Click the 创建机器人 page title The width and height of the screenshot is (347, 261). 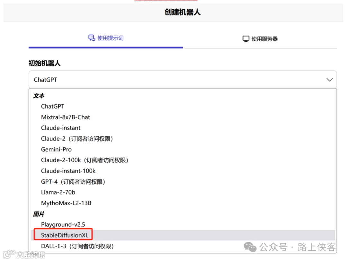[182, 12]
